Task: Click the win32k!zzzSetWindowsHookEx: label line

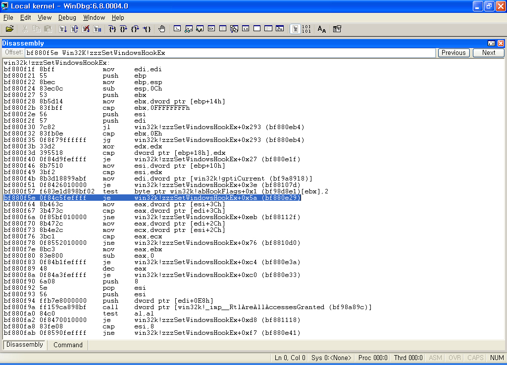Action: pyautogui.click(x=56, y=63)
